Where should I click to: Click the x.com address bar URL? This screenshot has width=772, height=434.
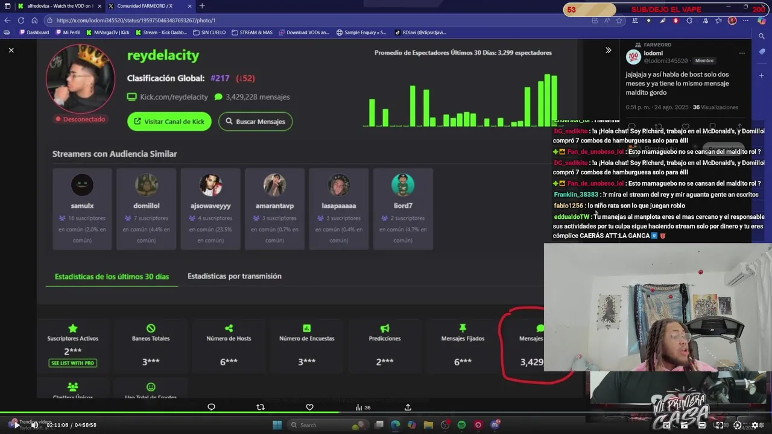click(136, 20)
